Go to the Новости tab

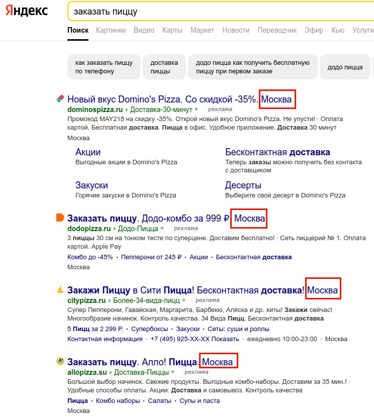[235, 30]
